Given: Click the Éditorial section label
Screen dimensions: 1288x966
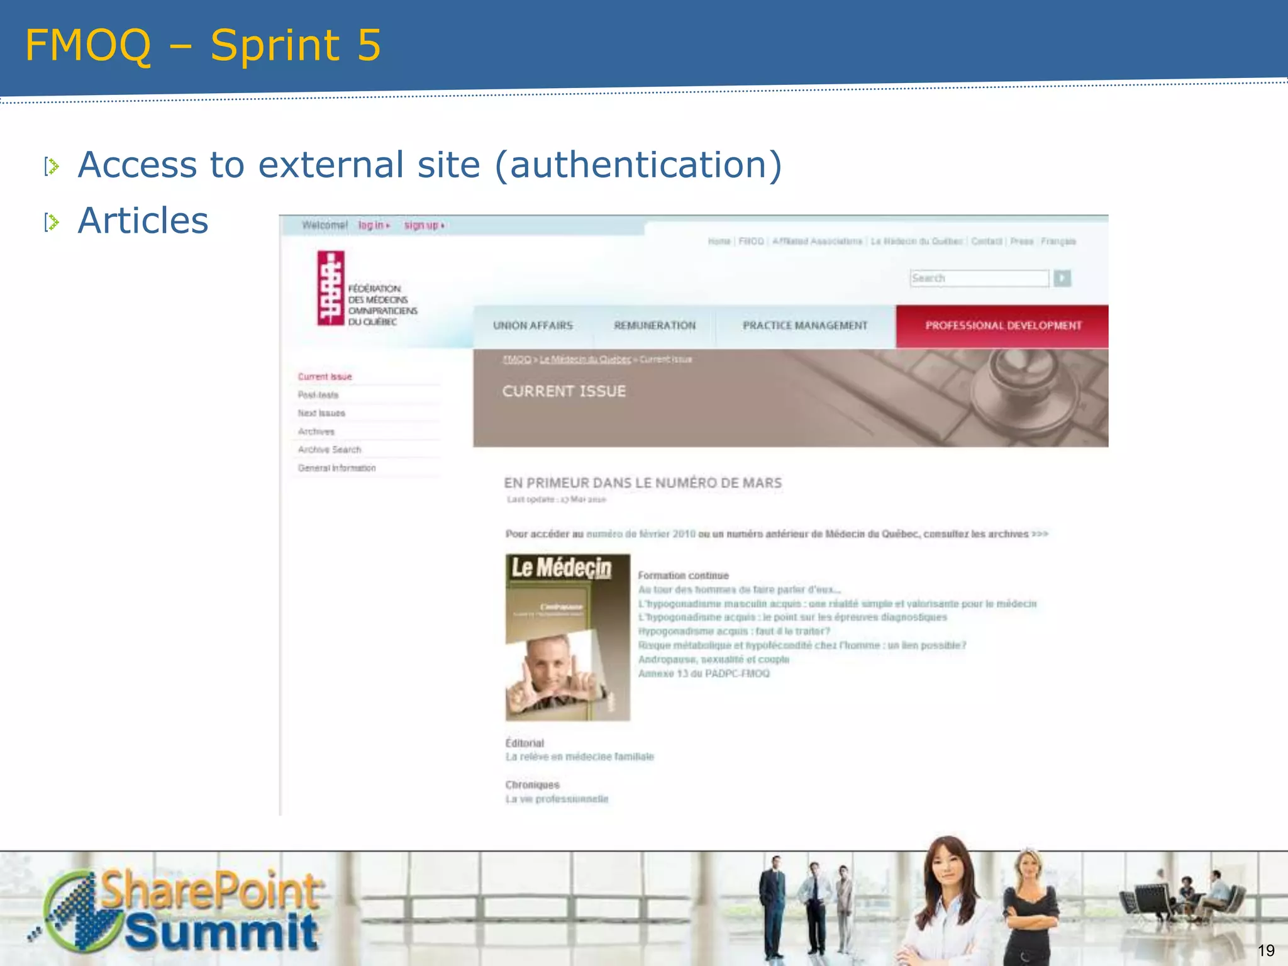Looking at the screenshot, I should coord(525,743).
